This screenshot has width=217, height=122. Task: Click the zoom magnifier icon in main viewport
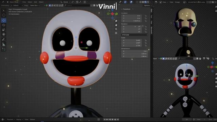116,21
